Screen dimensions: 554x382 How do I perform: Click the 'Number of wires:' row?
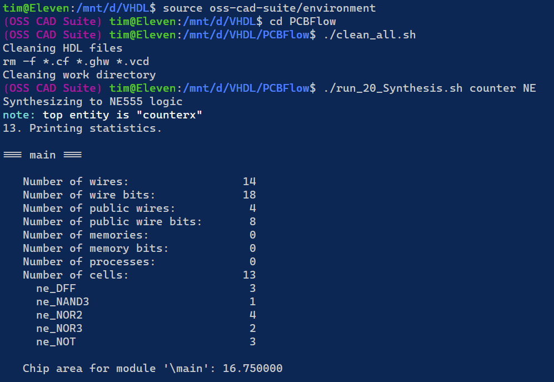76,182
